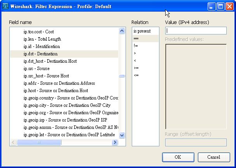
Task: Select the '!=' relation
Action: (x=145, y=46)
